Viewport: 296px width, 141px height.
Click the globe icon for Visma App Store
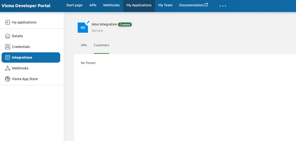(7, 79)
